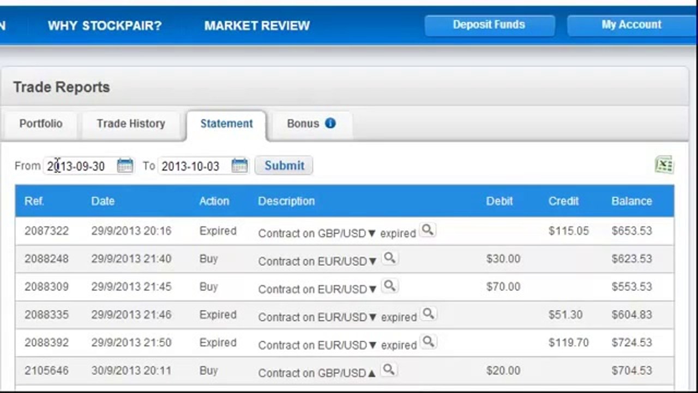The height and width of the screenshot is (393, 698).
Task: Select ref number 2088248
Action: click(x=46, y=259)
